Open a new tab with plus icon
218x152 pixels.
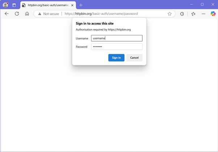click(81, 5)
